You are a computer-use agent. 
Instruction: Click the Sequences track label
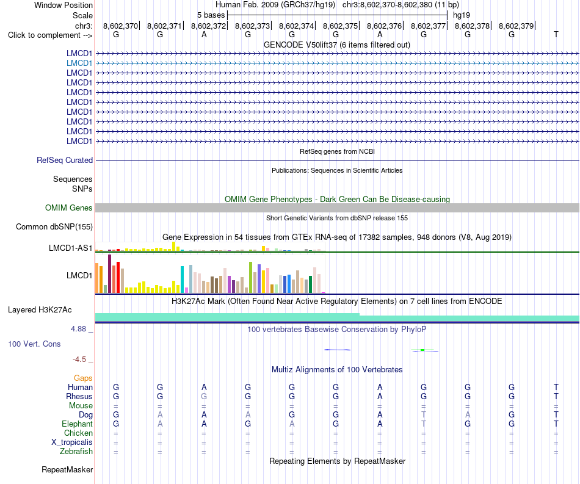73,179
